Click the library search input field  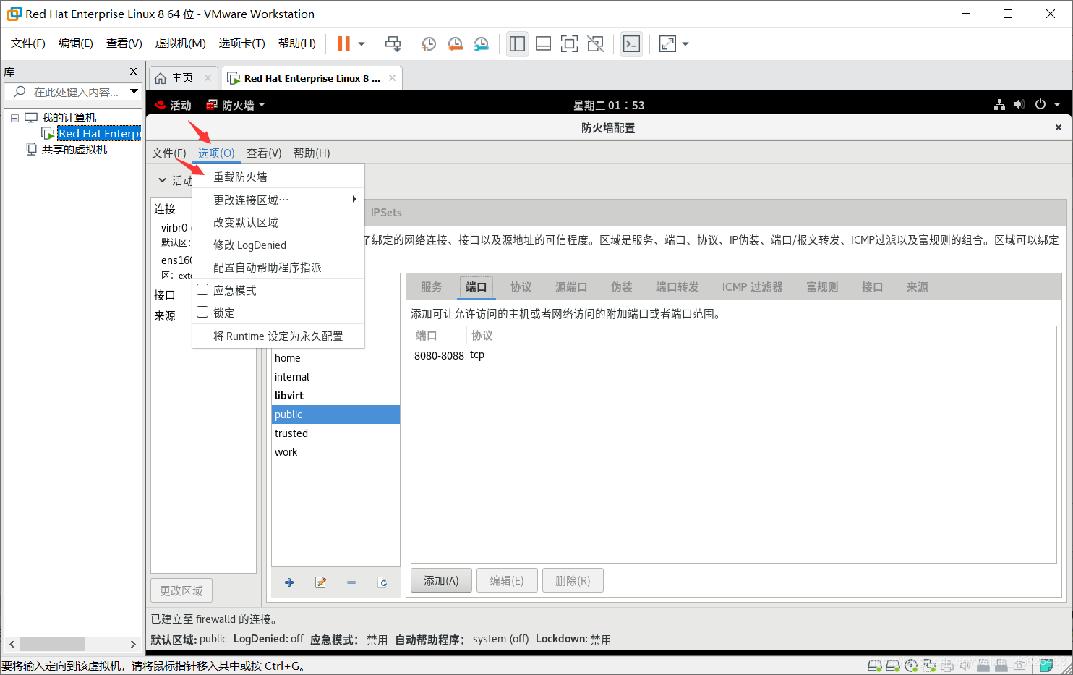pos(76,92)
